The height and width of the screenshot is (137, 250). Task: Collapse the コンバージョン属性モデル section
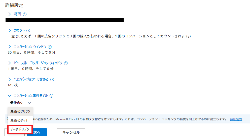10,96
